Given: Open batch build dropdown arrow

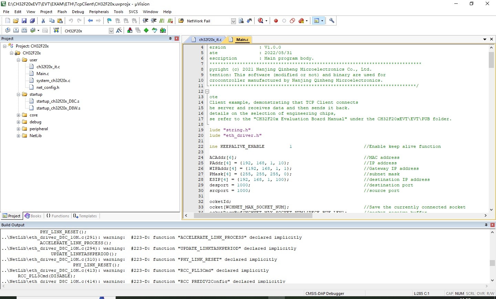Looking at the screenshot, I should [38, 30].
